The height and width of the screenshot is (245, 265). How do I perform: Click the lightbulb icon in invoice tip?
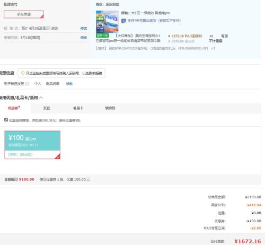click(x=23, y=73)
